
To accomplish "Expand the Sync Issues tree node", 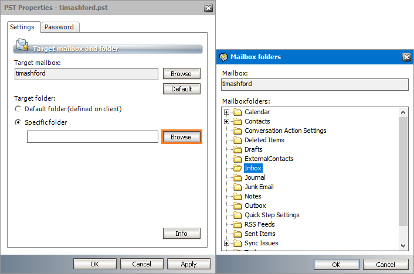I will click(227, 243).
